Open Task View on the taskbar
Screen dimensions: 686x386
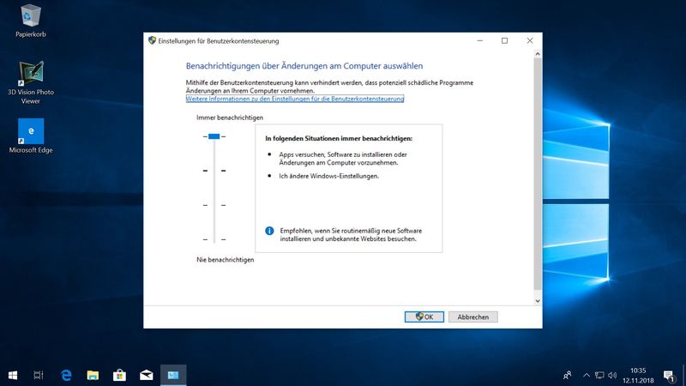tap(39, 375)
